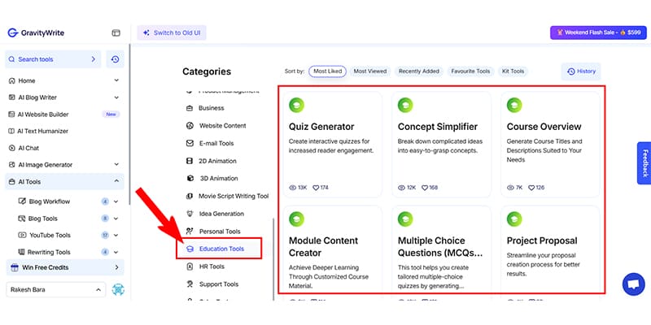Expand the Home chevron
Image resolution: width=651 pixels, height=325 pixels.
[x=116, y=80]
